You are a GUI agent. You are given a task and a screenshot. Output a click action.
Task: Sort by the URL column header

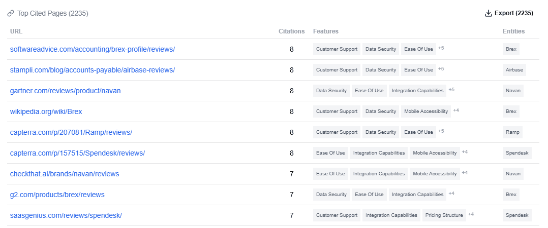point(16,31)
